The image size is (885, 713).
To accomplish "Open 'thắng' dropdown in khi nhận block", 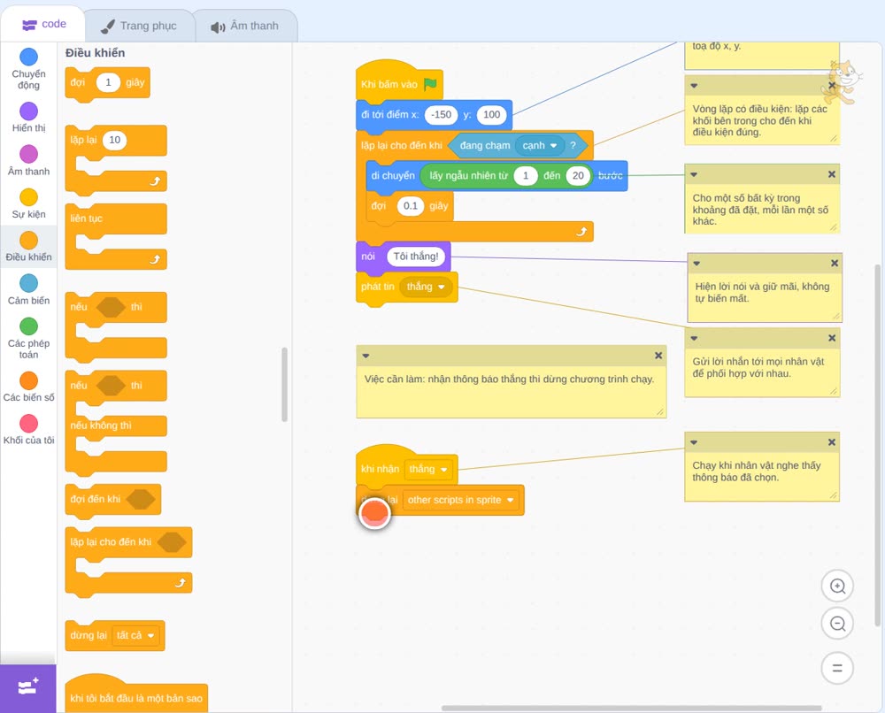I will [428, 469].
